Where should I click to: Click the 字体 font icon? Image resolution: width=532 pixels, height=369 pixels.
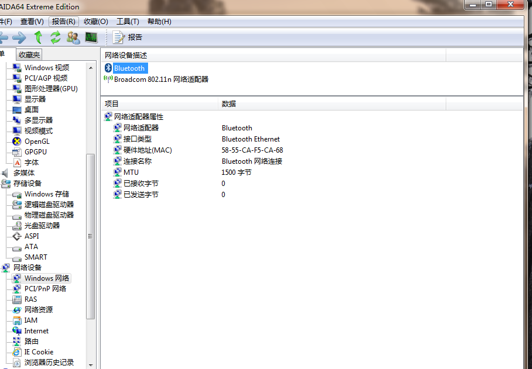pos(17,163)
